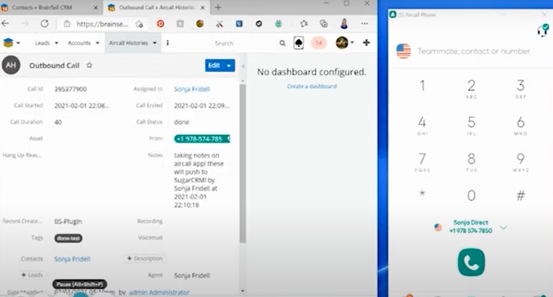Open the Accounts module
This screenshot has width=553, height=297.
click(79, 43)
